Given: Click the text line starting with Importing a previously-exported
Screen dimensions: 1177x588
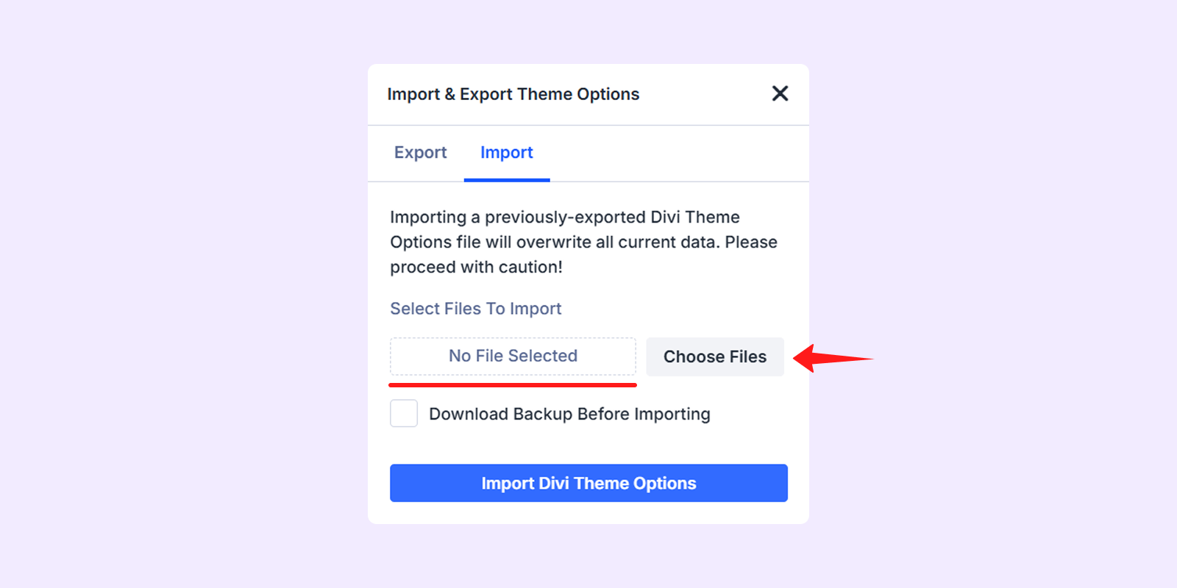Looking at the screenshot, I should [x=564, y=218].
